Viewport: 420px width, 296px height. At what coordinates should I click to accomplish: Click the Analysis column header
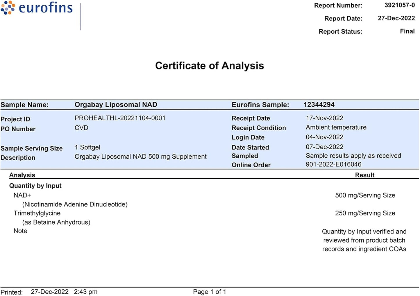point(22,175)
